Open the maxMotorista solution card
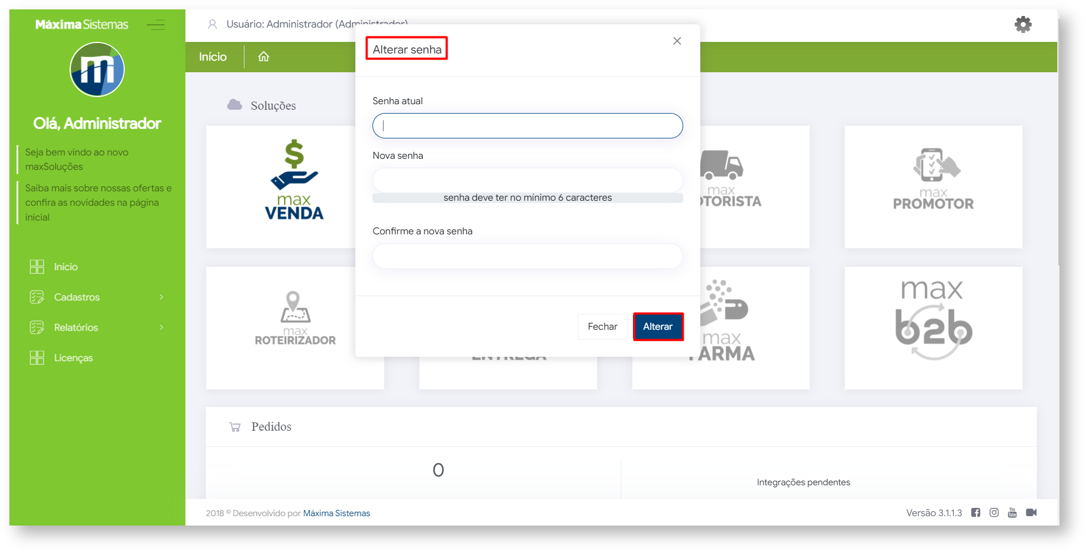Viewport: 1086px width, 552px height. coord(754,187)
